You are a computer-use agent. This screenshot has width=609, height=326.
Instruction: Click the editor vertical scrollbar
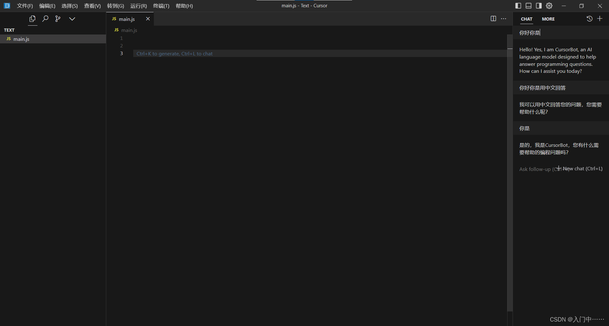(510, 173)
